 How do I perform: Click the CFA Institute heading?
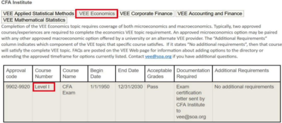point(16,3)
